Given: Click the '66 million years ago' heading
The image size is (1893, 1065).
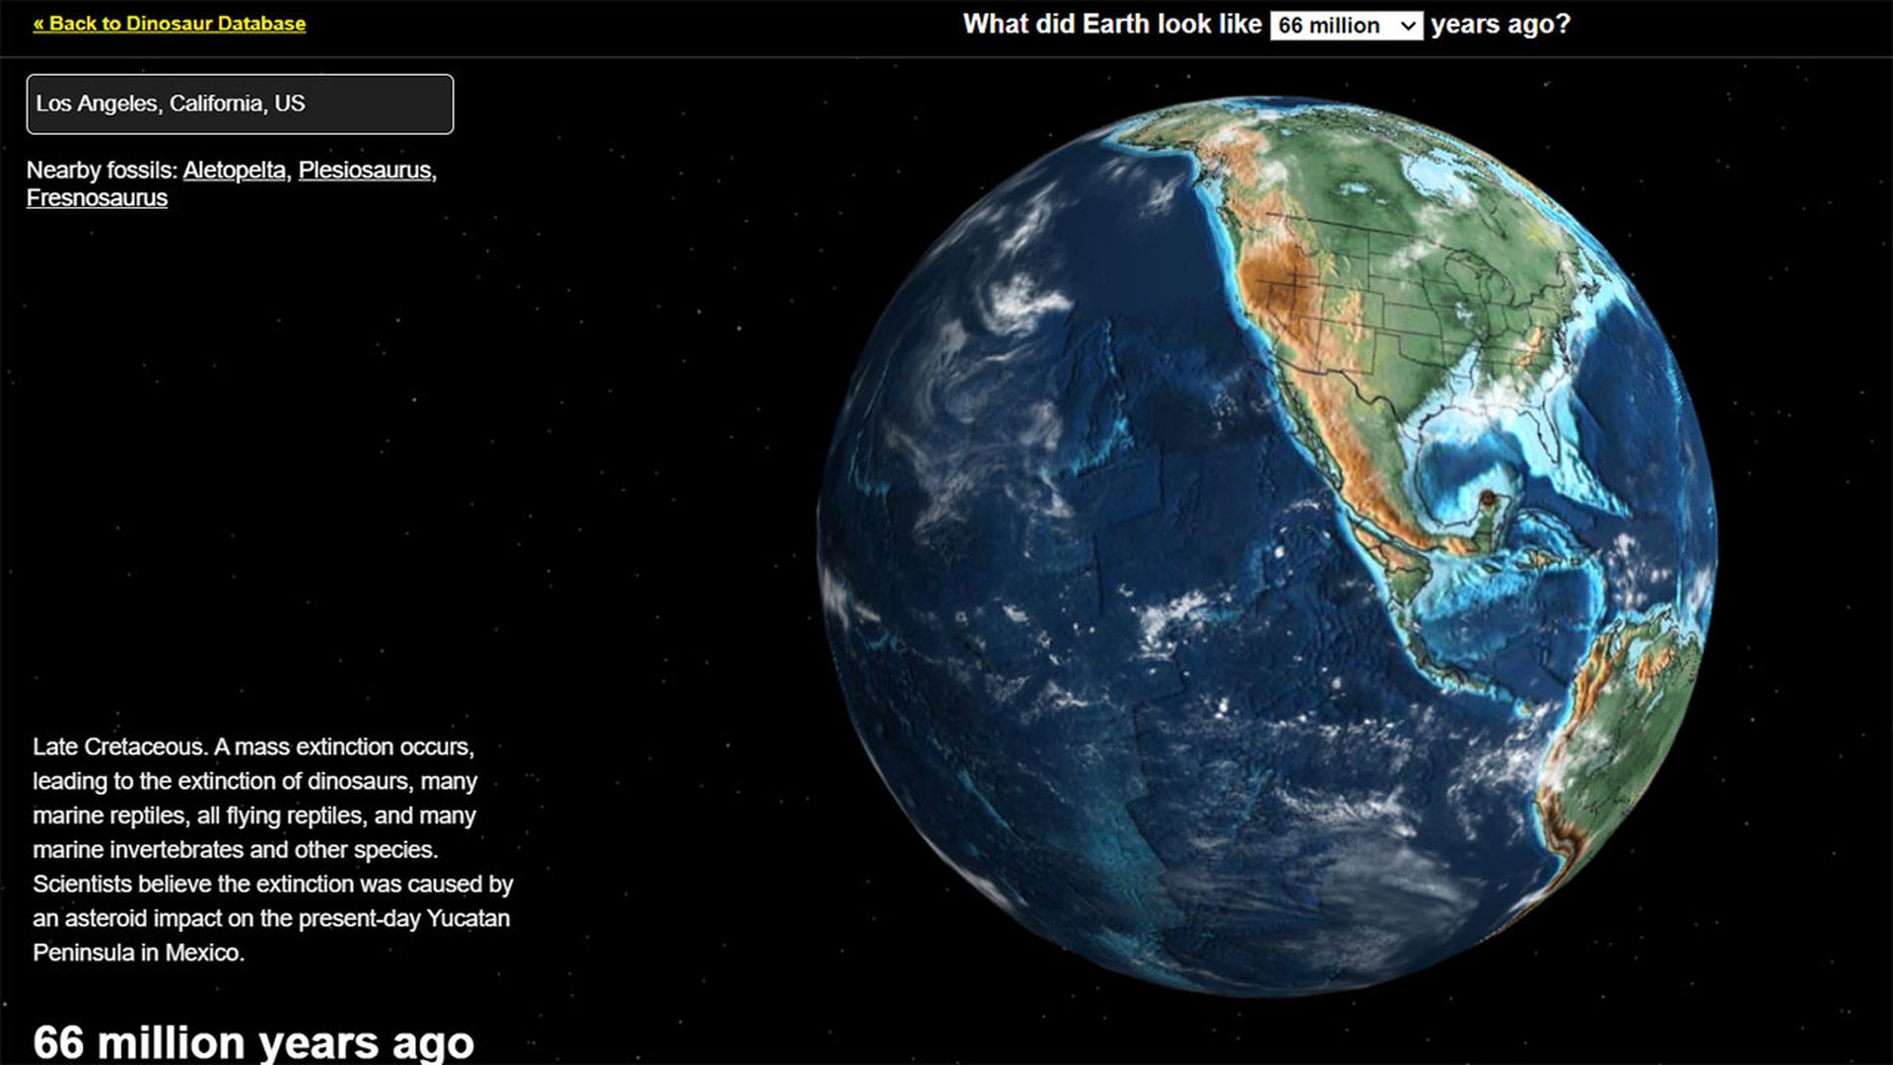Looking at the screenshot, I should [x=253, y=1041].
